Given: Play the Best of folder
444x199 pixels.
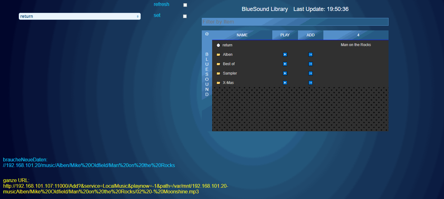Looking at the screenshot, I should tap(285, 64).
